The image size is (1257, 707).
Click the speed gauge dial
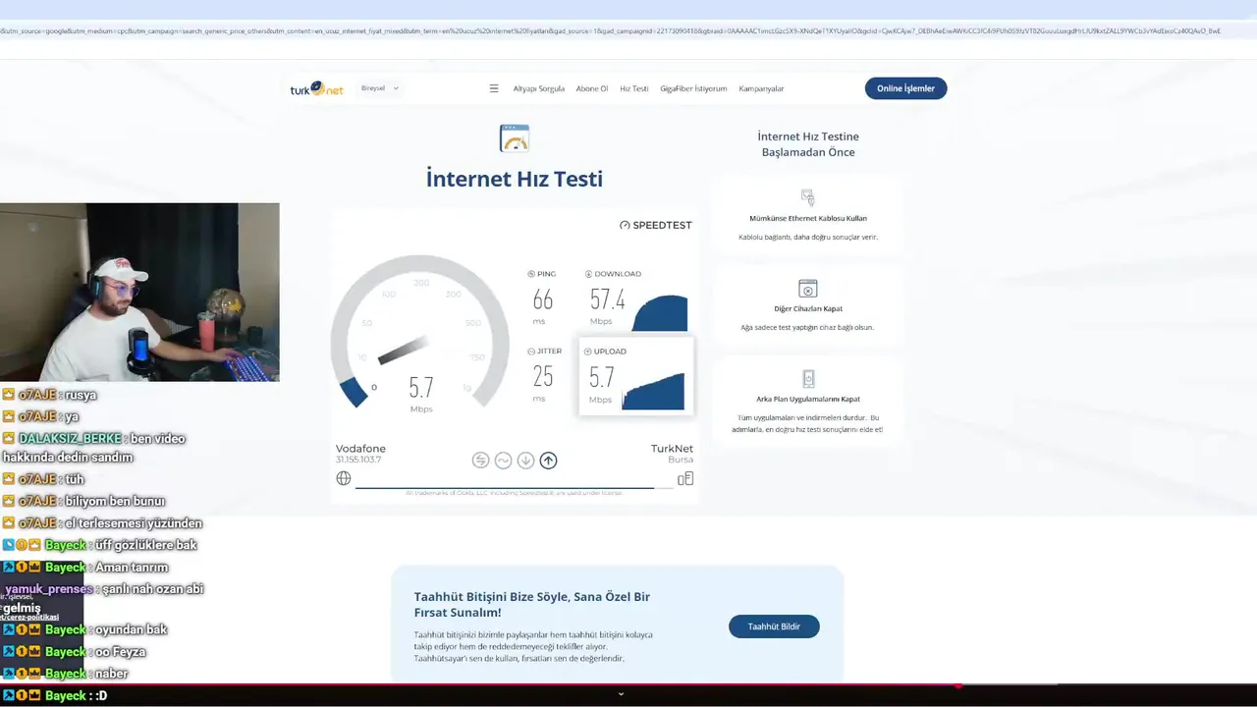(420, 334)
